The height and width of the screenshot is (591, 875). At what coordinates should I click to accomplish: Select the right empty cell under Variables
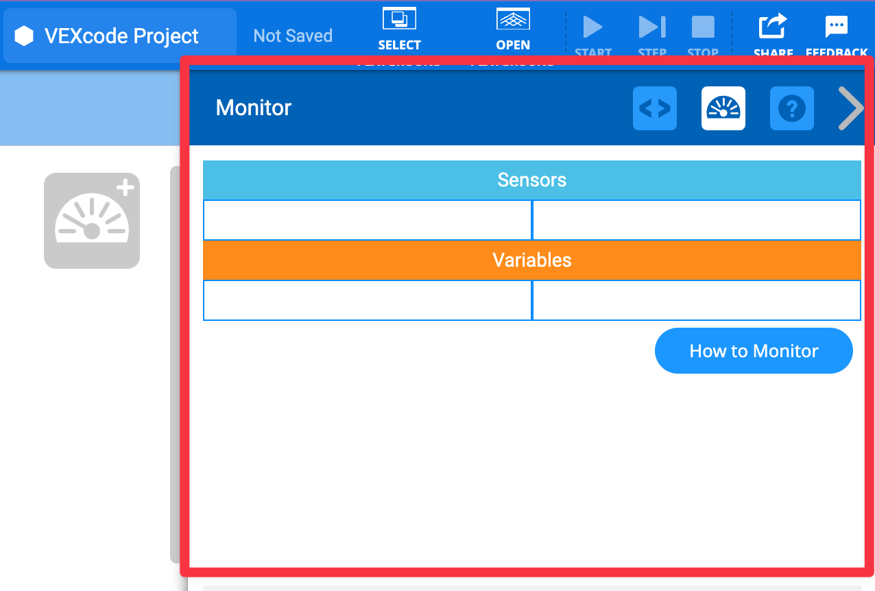click(x=696, y=300)
